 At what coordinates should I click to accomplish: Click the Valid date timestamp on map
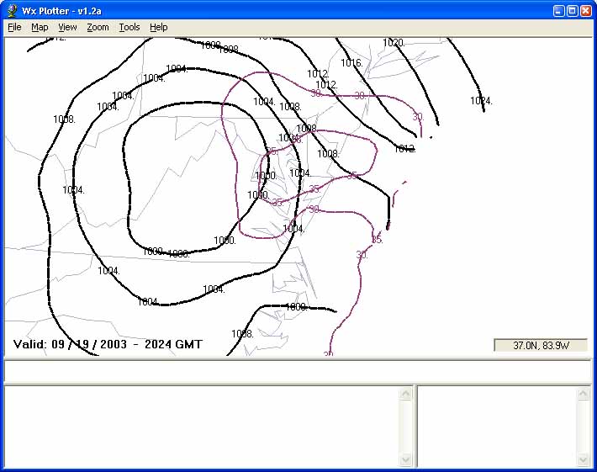click(x=108, y=345)
